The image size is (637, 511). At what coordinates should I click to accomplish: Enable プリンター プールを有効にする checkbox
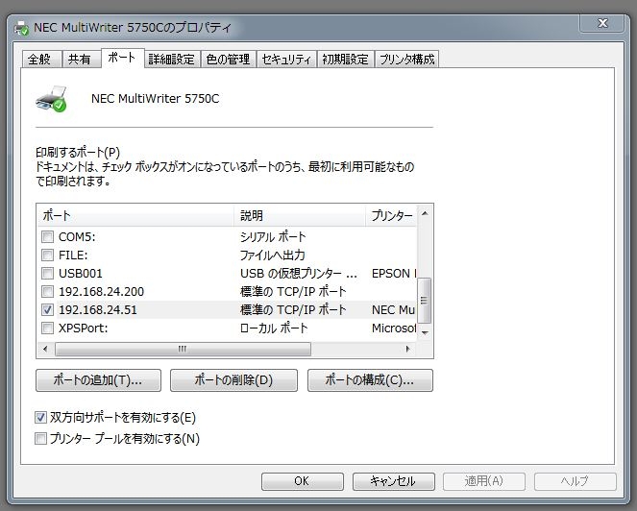tap(40, 439)
